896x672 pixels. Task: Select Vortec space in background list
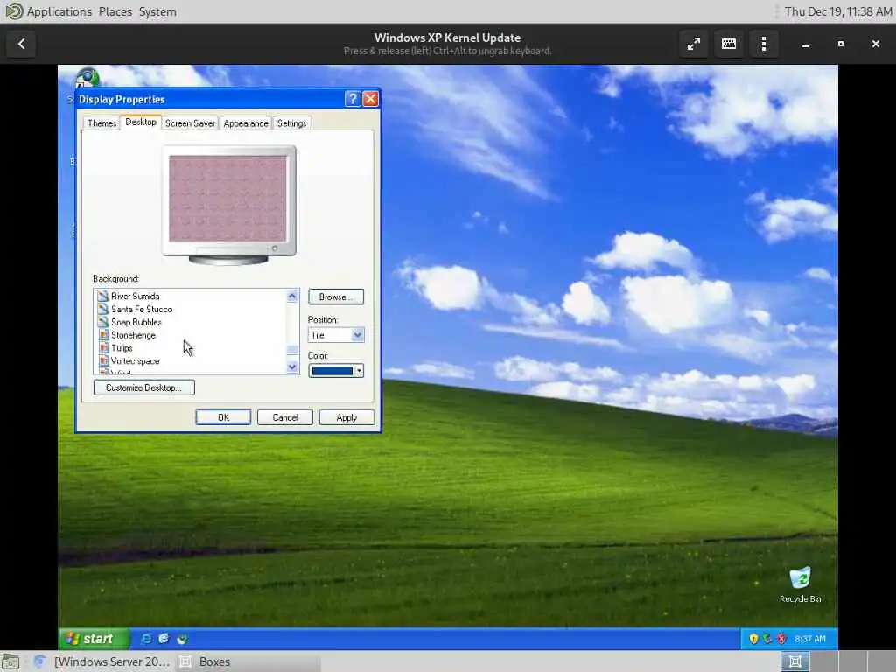click(135, 361)
